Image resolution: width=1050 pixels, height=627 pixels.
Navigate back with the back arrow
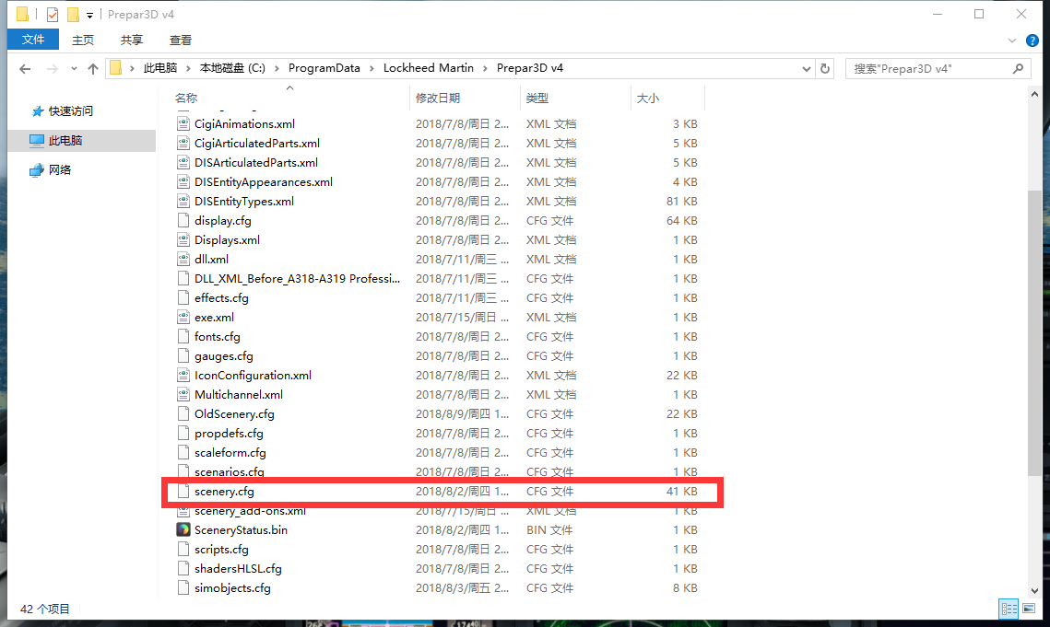[x=25, y=69]
